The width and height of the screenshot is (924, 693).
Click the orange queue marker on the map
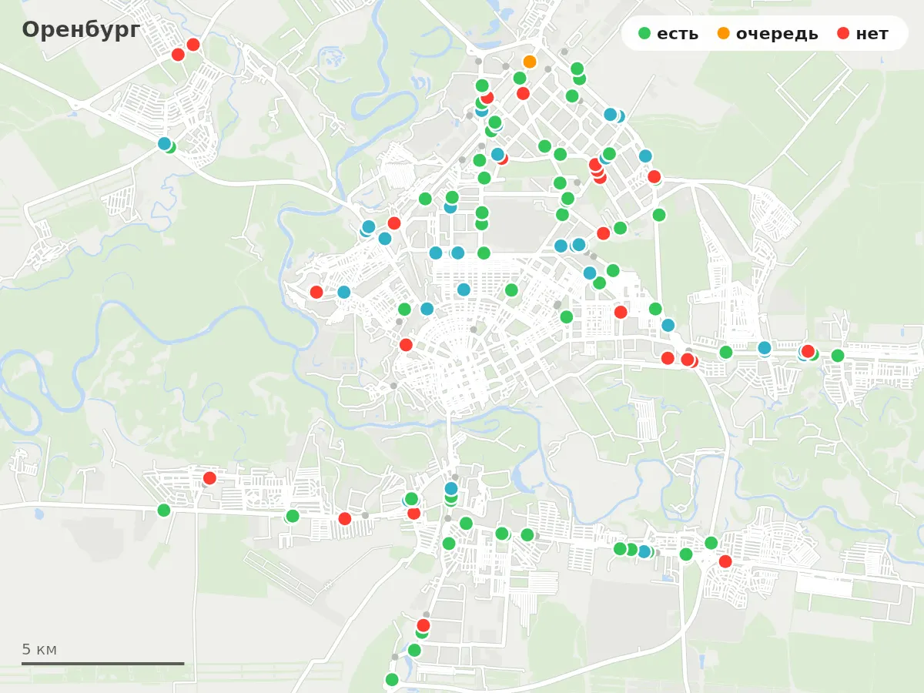coord(530,62)
